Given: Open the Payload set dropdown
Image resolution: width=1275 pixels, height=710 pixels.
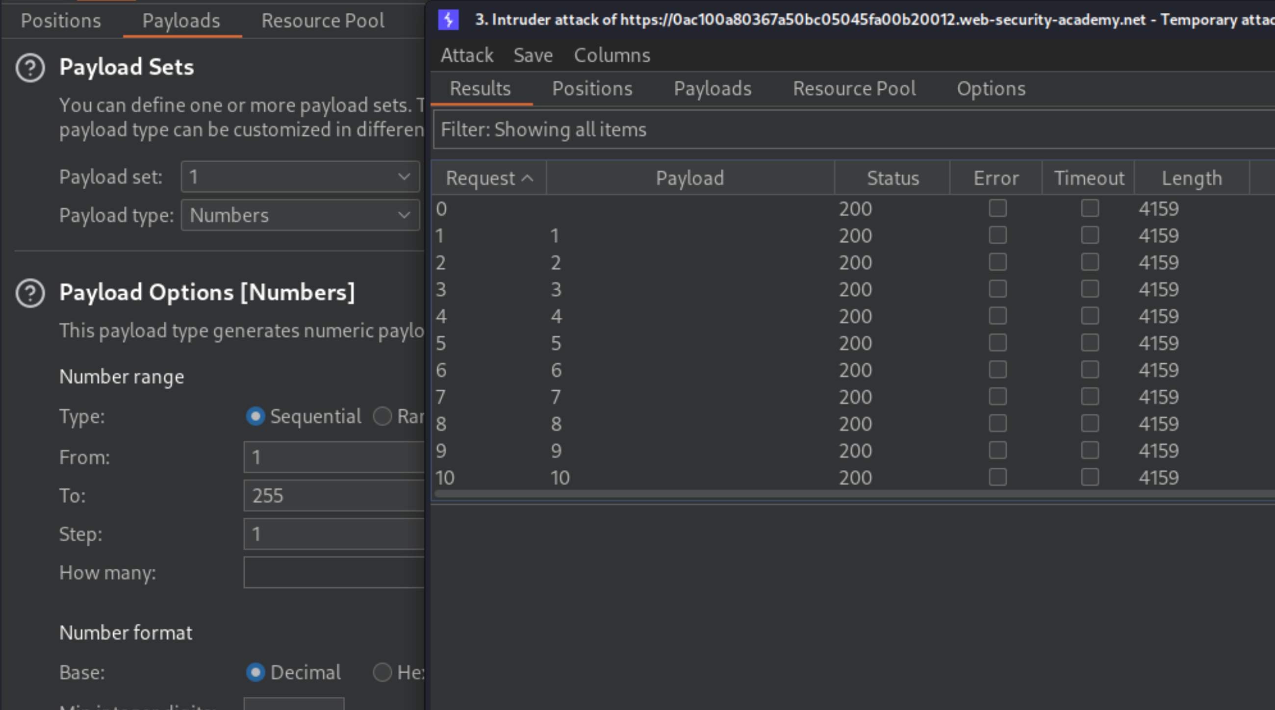Looking at the screenshot, I should click(300, 177).
